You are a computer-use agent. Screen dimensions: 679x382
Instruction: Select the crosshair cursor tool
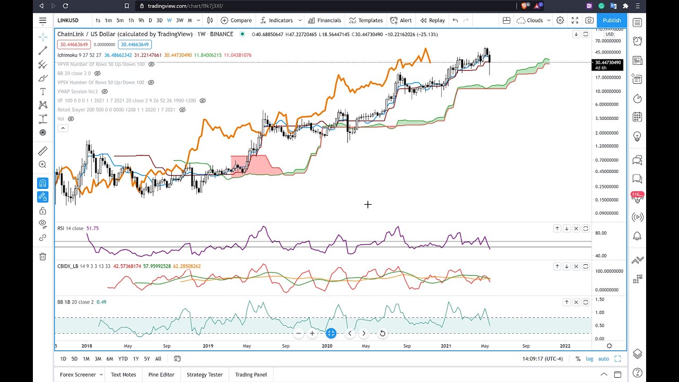tap(43, 37)
